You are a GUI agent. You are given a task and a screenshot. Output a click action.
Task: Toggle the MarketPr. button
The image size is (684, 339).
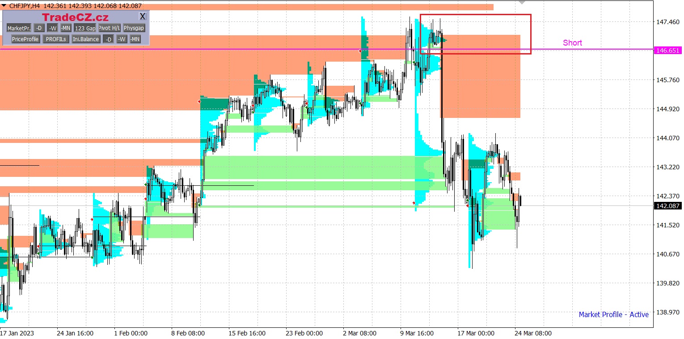coord(19,28)
